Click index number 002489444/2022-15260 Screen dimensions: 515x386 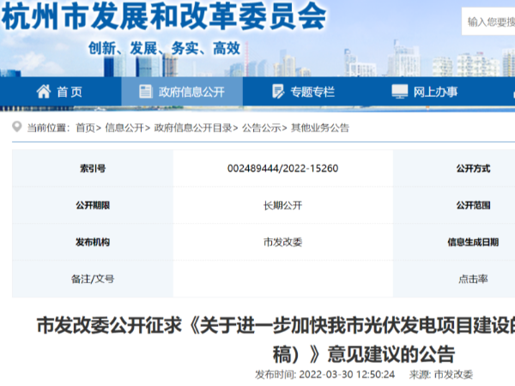pyautogui.click(x=282, y=169)
